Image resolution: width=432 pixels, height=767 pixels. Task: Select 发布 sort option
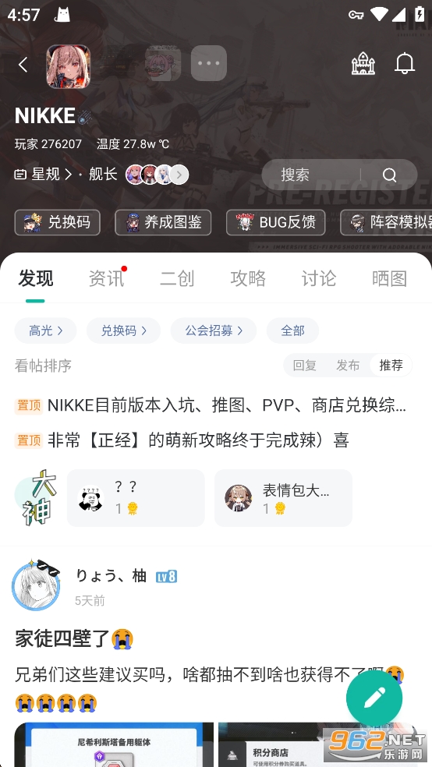click(348, 366)
